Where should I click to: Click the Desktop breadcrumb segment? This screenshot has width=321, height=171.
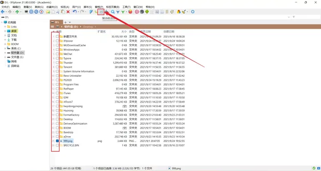pyautogui.click(x=88, y=27)
